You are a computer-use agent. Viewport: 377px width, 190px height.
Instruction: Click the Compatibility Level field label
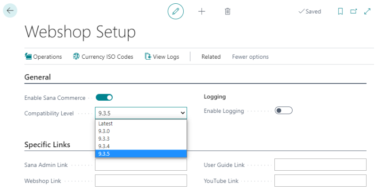(x=49, y=113)
